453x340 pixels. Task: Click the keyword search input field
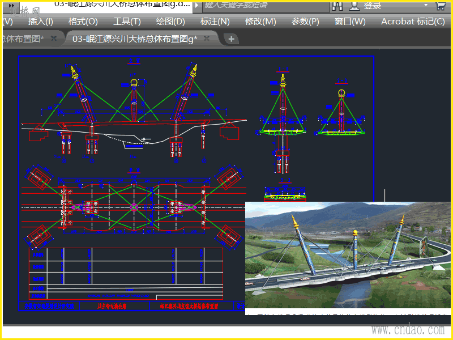coord(266,6)
